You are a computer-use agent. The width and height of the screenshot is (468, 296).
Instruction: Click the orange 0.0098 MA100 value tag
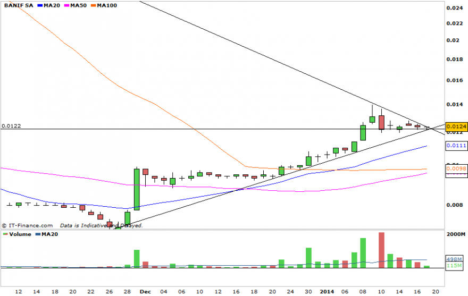(x=456, y=168)
